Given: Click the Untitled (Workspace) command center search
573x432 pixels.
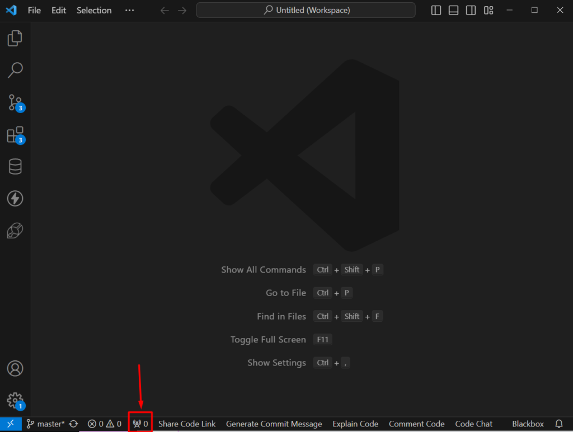Looking at the screenshot, I should (306, 10).
